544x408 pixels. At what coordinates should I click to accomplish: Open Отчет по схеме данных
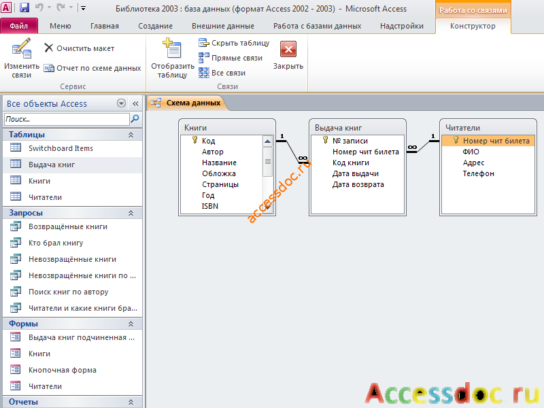[x=92, y=68]
